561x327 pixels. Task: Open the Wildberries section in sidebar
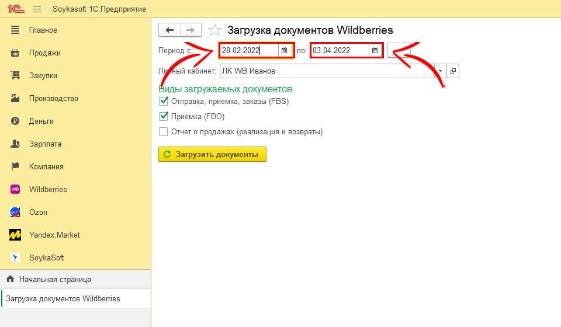[48, 189]
